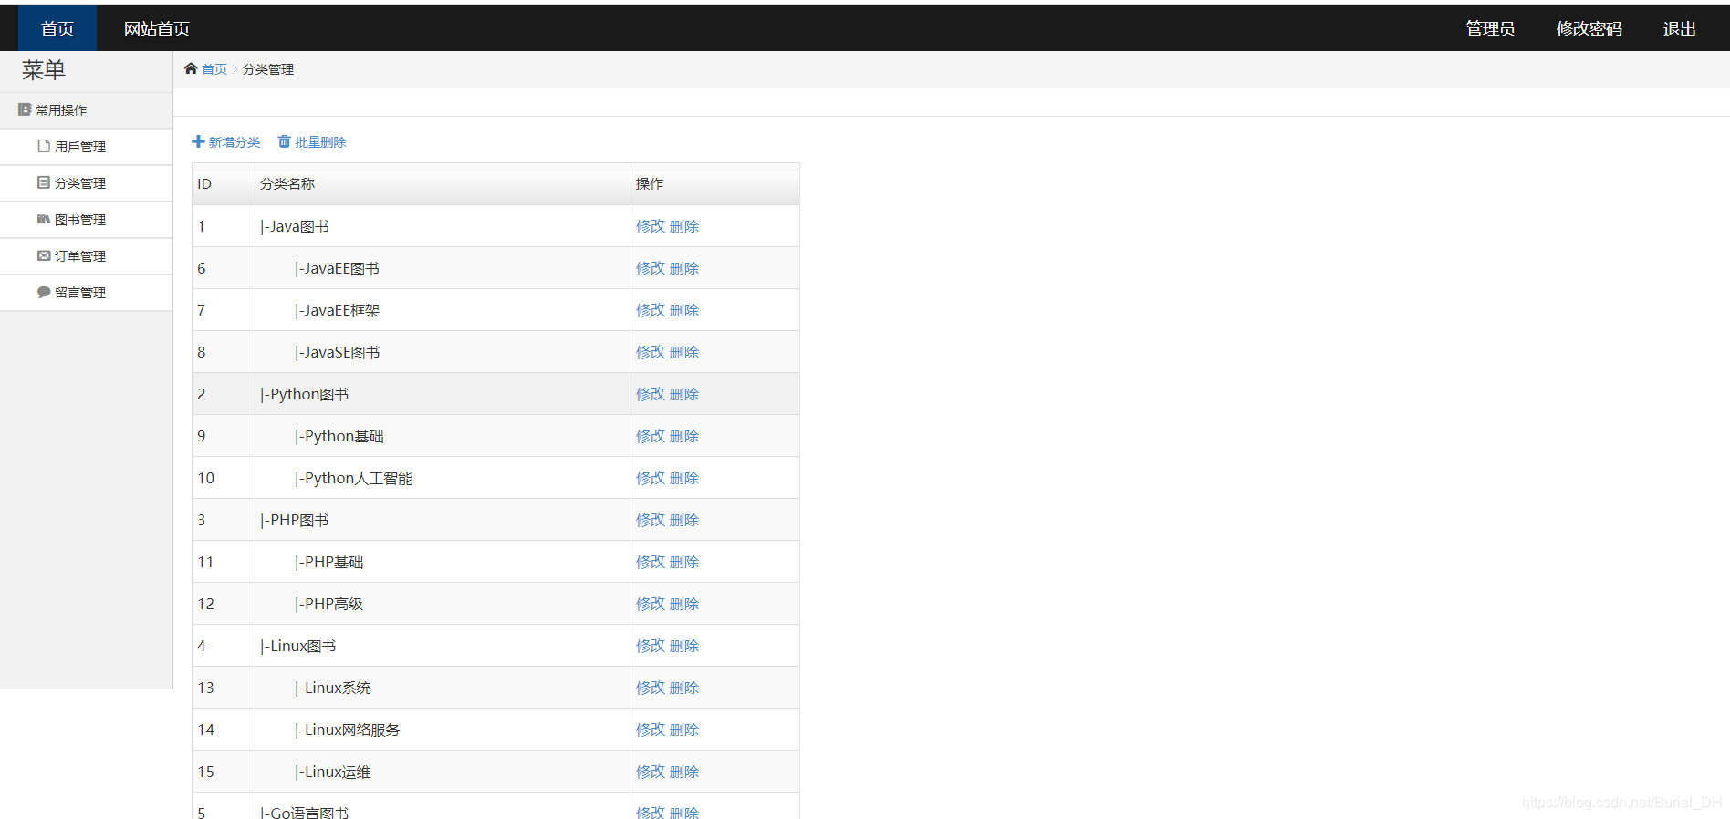Click the 订单管理 envelope icon

44,255
